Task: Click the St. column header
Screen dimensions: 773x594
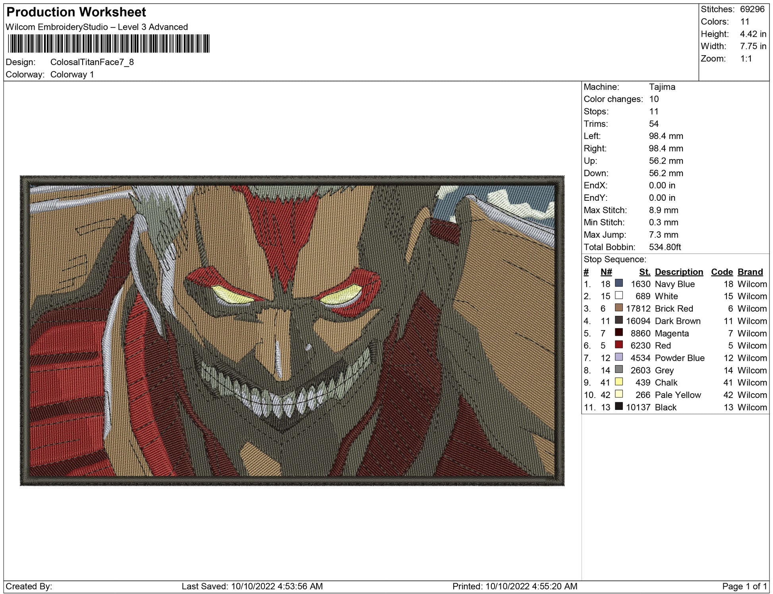Action: (x=644, y=272)
